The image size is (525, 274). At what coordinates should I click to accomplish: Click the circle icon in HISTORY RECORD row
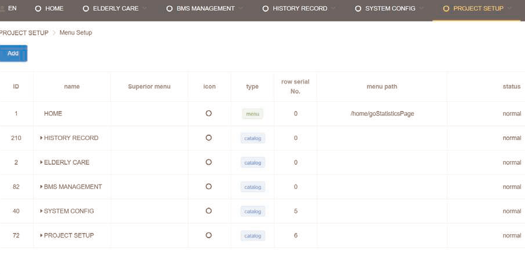(x=208, y=138)
